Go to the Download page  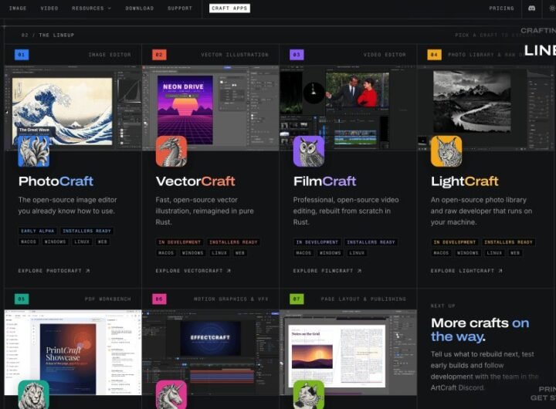[x=139, y=8]
